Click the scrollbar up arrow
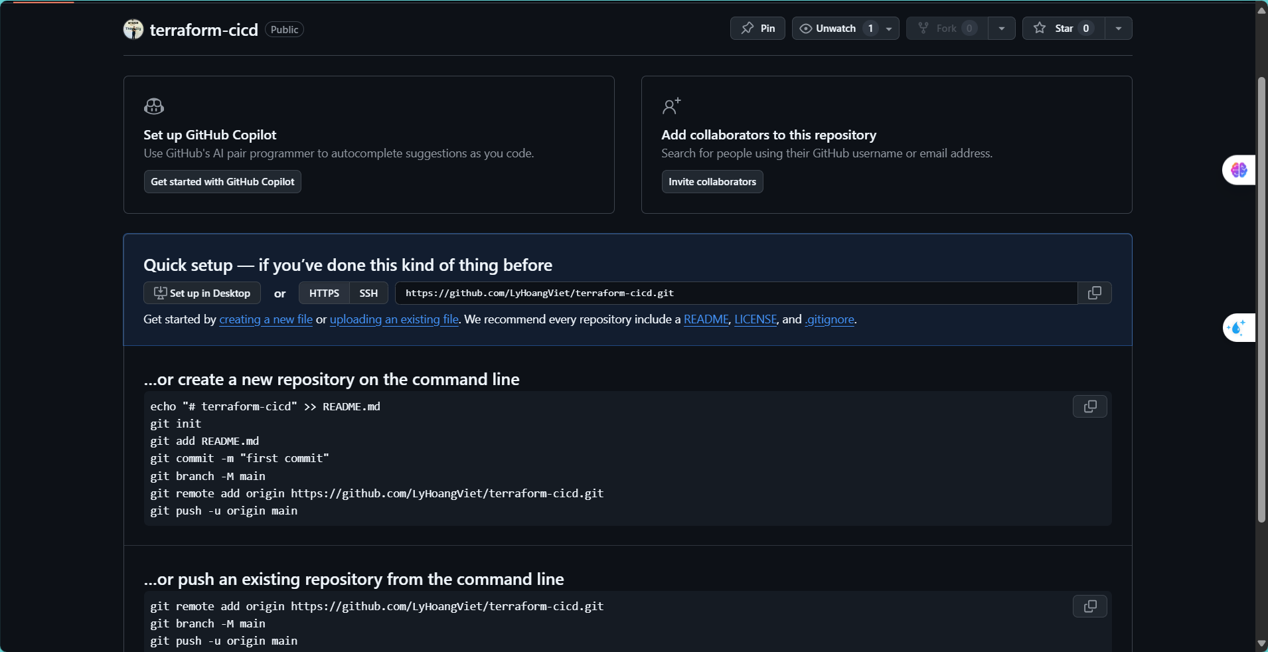1268x652 pixels. coord(1261,10)
